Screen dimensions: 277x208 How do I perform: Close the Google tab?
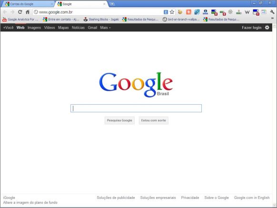[x=104, y=4]
